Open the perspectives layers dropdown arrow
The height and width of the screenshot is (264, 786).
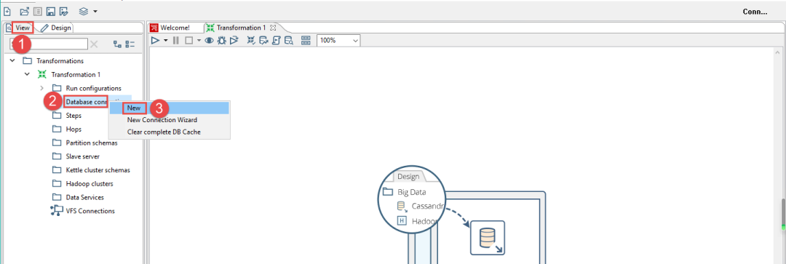[x=95, y=11]
